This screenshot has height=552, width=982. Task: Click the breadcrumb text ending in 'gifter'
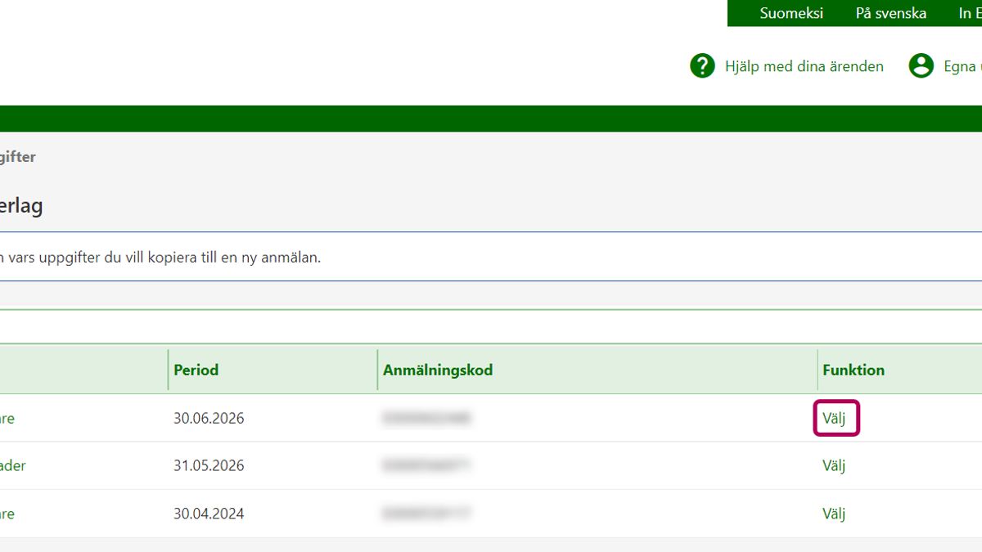pos(17,156)
